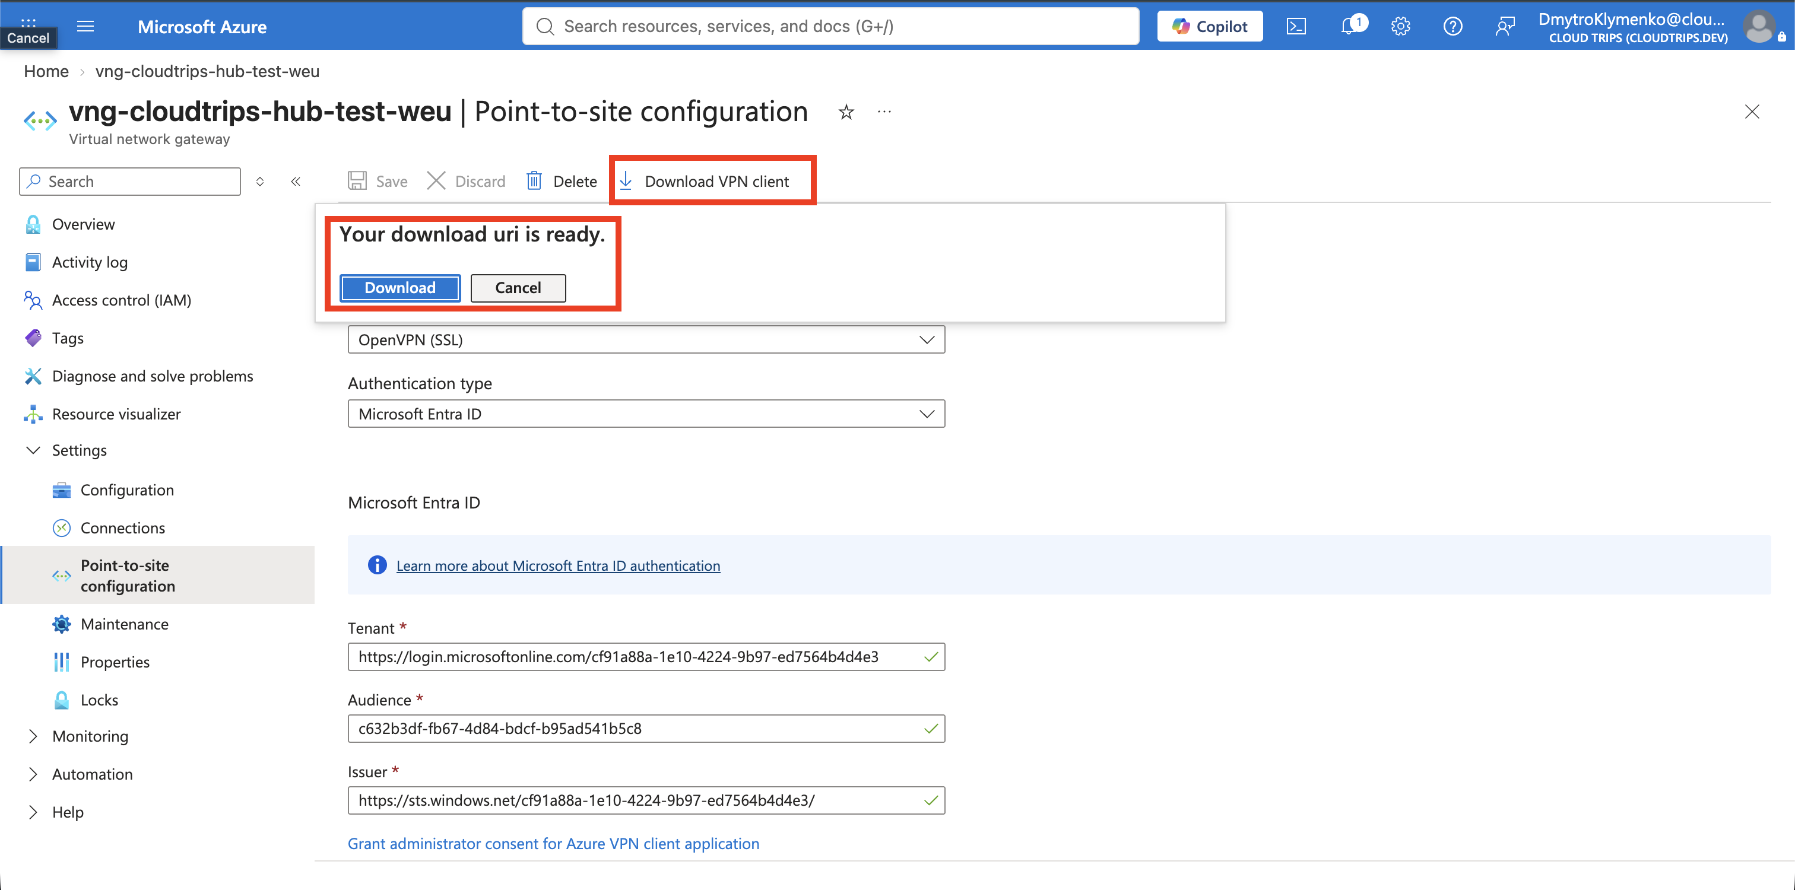Click the virtual network gateway resource icon
This screenshot has height=890, width=1795.
(40, 121)
